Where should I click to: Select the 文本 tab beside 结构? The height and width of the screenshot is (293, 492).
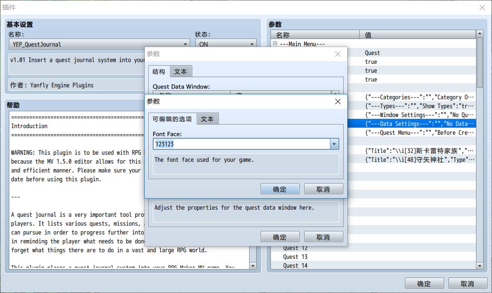coord(181,71)
